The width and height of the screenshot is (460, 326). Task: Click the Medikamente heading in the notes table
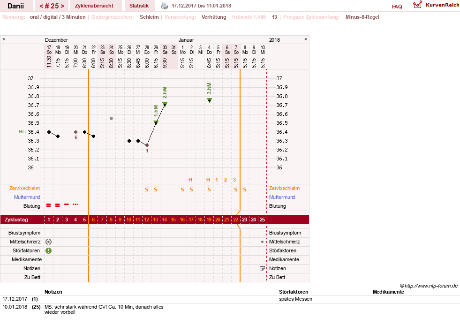coord(388,292)
